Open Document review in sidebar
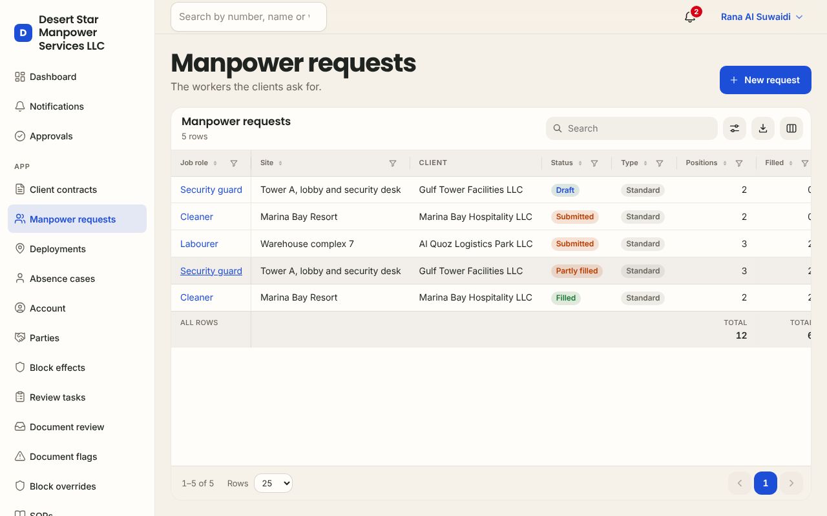This screenshot has width=827, height=516. coord(77,427)
